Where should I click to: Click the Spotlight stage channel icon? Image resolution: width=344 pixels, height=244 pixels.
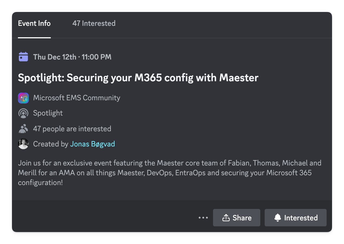coord(23,113)
